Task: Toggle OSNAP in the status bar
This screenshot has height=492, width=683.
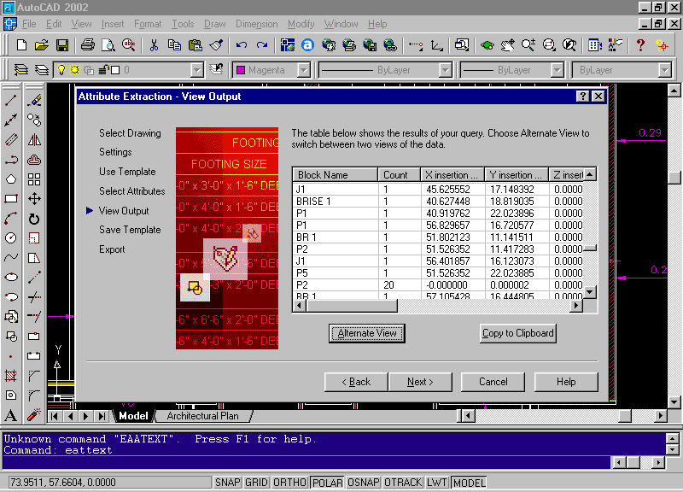Action: [x=363, y=483]
